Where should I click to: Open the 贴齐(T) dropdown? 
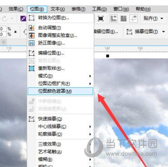click(154, 19)
